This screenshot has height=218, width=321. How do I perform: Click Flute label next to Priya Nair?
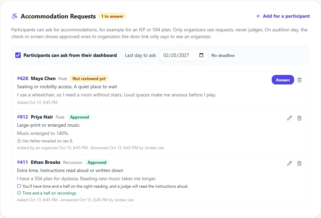point(60,117)
